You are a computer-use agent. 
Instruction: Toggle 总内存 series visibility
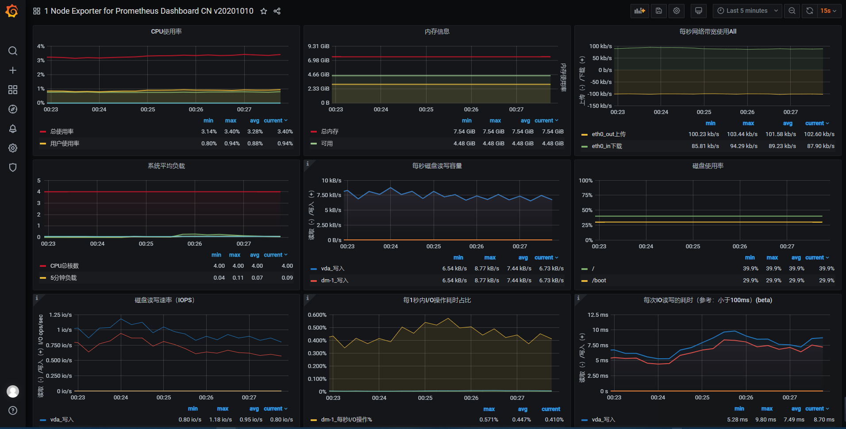(330, 132)
